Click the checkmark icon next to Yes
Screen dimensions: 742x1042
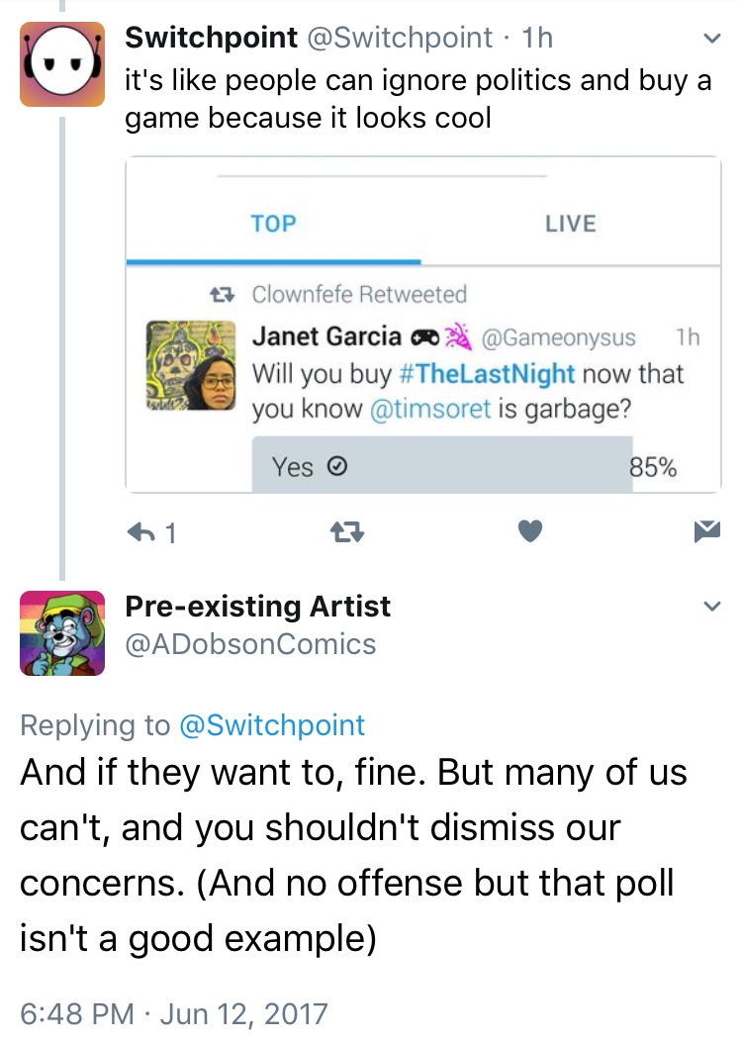pyautogui.click(x=337, y=467)
